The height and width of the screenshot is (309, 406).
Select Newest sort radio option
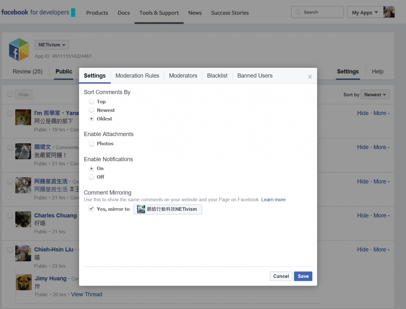click(91, 110)
